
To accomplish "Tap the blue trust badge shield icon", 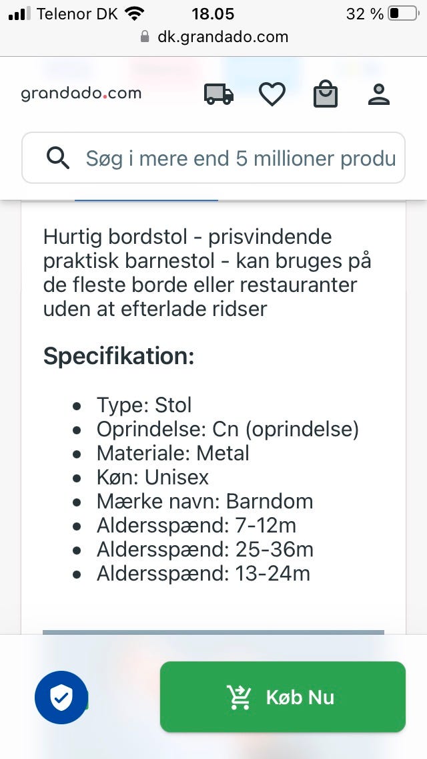I will tap(61, 697).
